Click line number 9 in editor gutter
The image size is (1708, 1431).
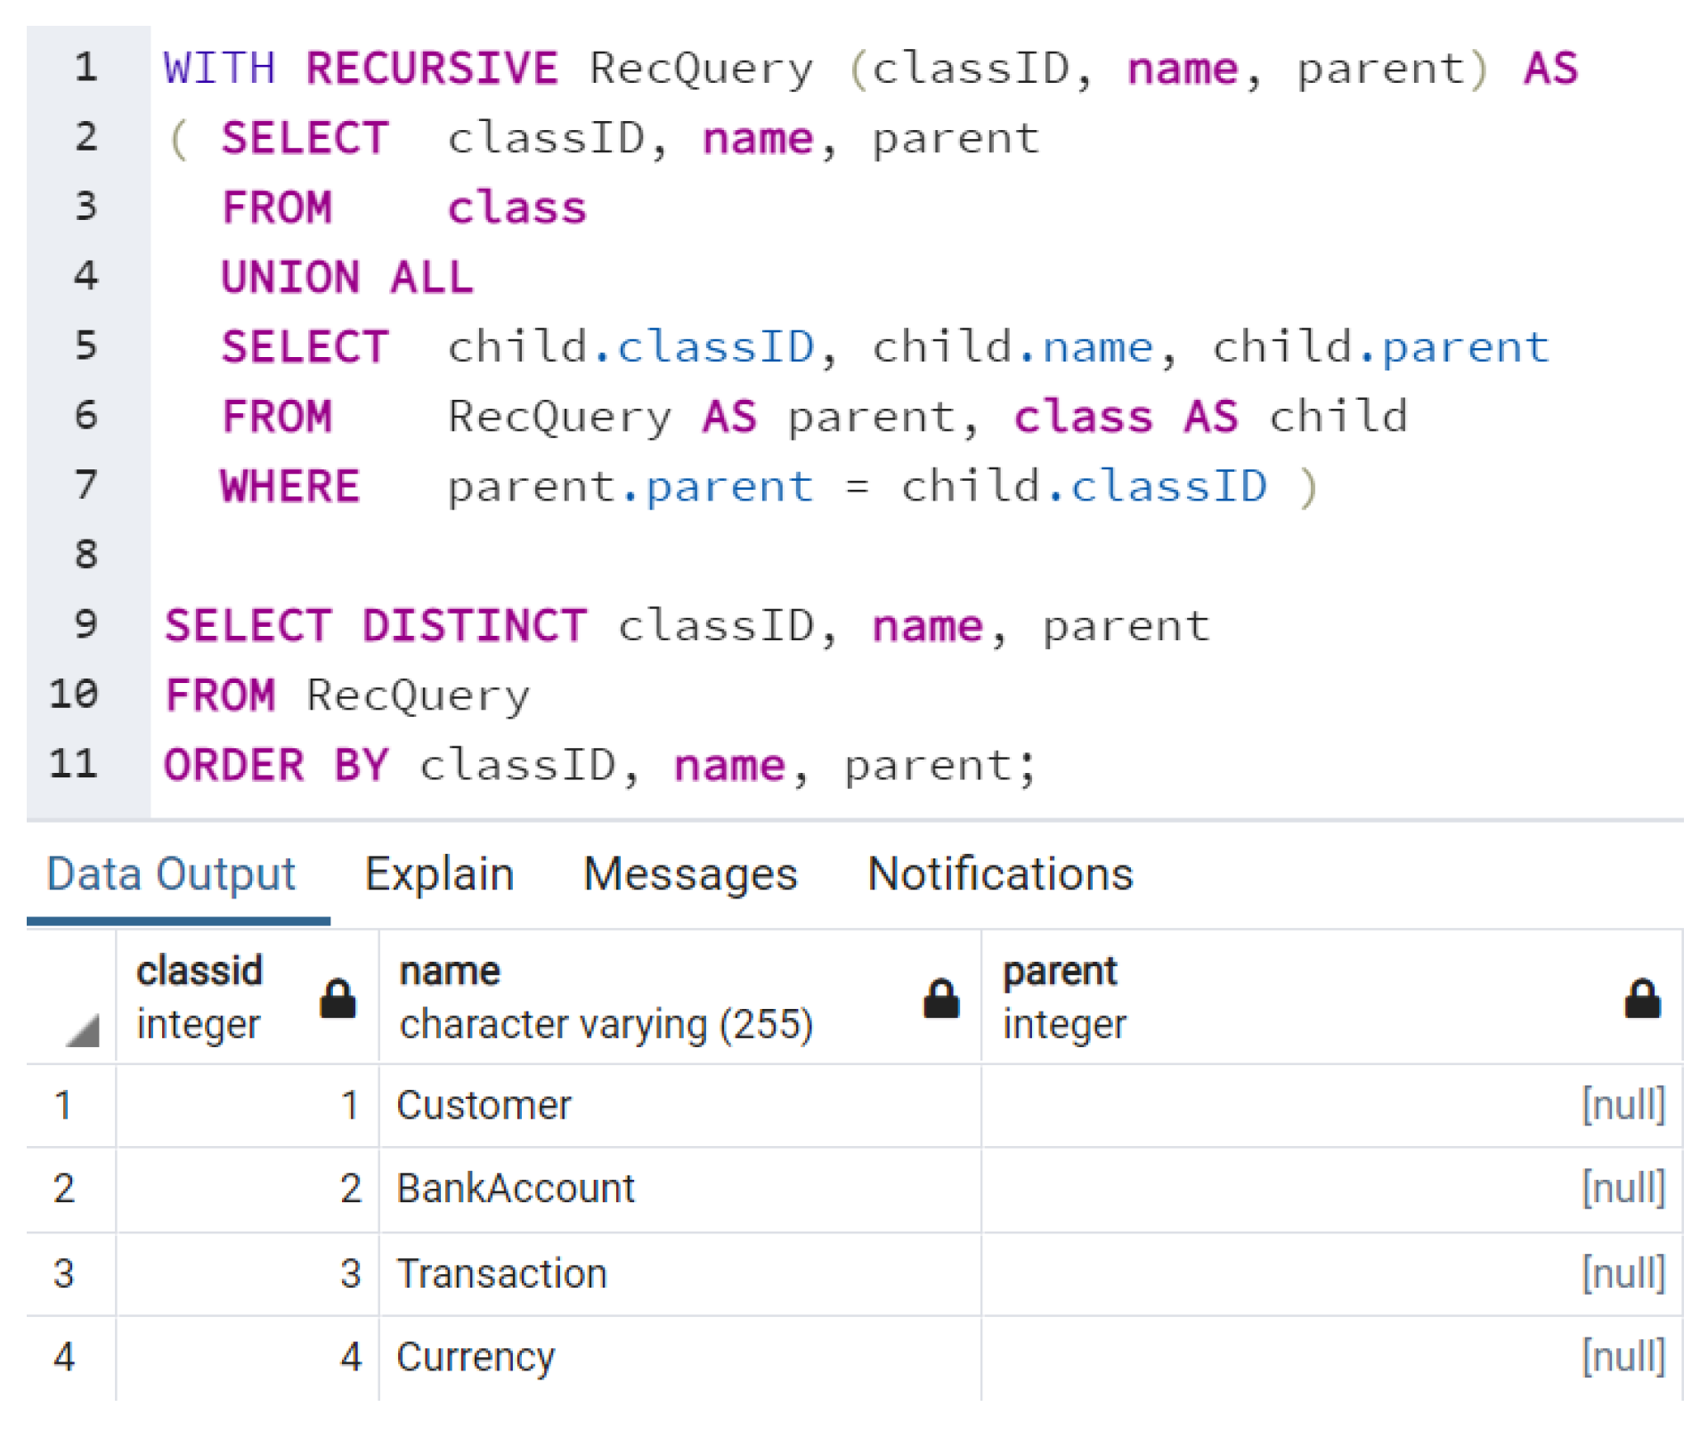(85, 624)
